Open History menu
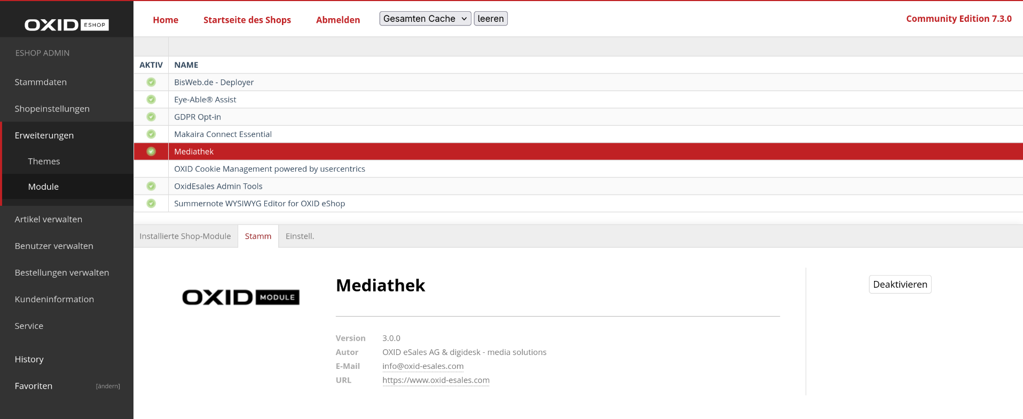1023x419 pixels. (x=29, y=359)
